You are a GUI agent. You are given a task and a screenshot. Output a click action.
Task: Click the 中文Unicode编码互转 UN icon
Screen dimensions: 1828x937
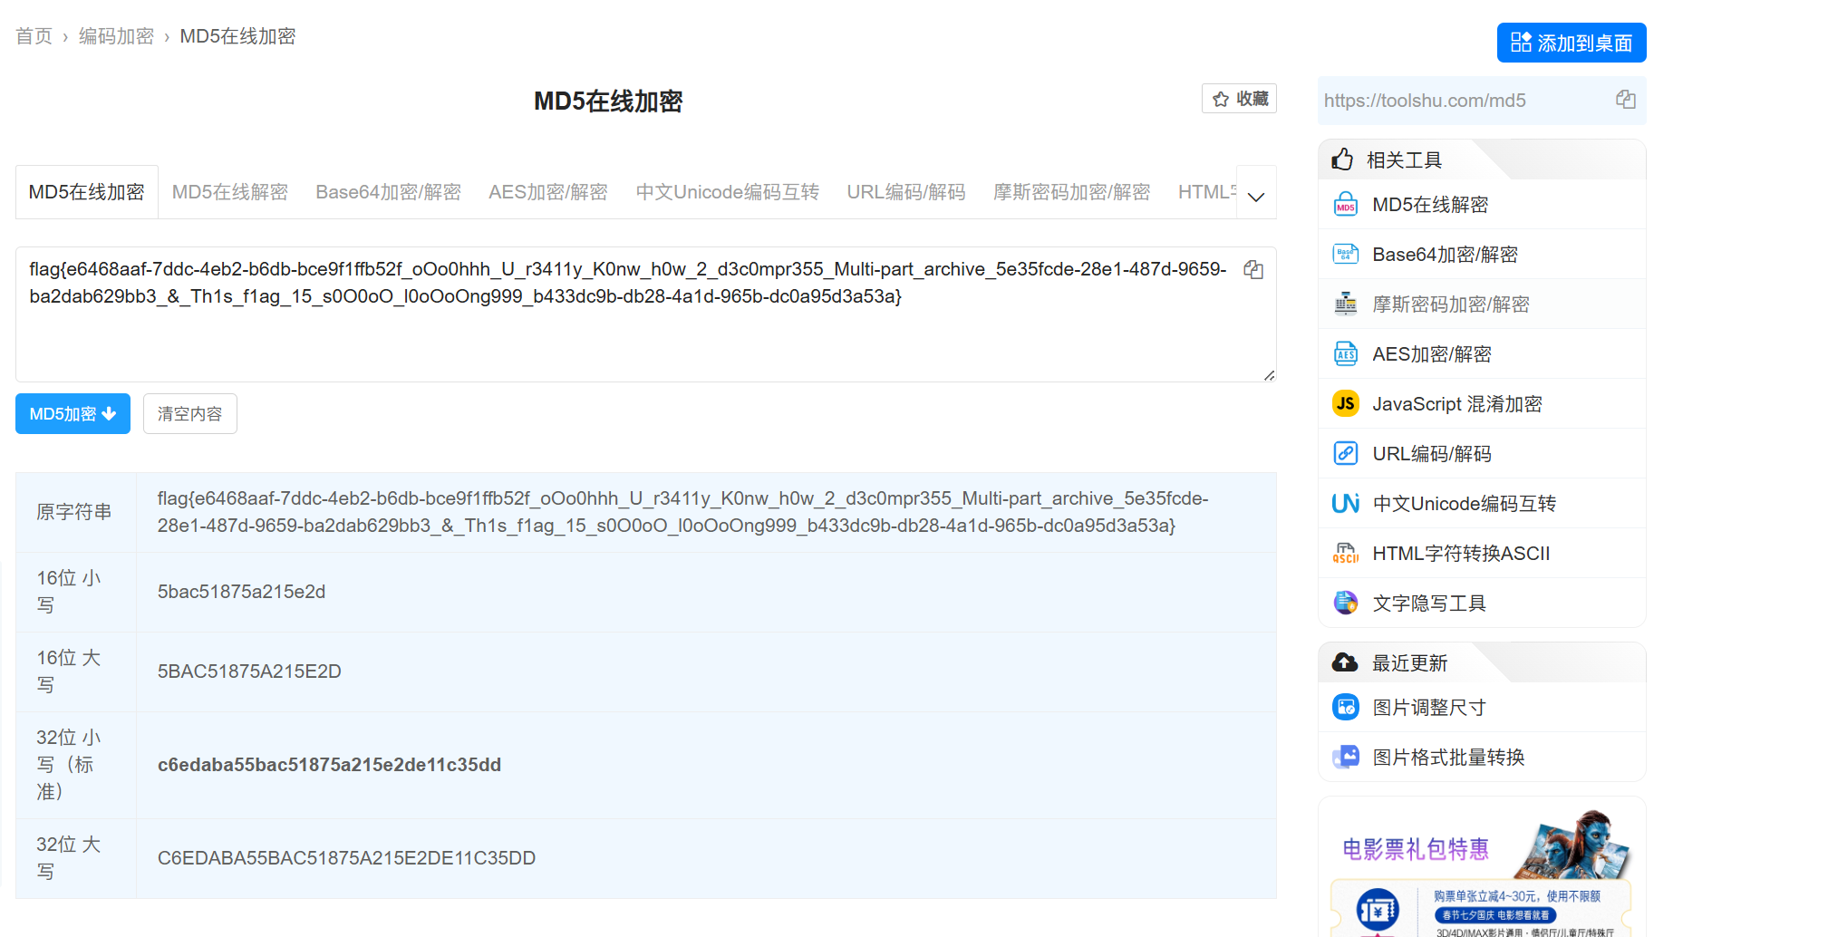tap(1346, 504)
